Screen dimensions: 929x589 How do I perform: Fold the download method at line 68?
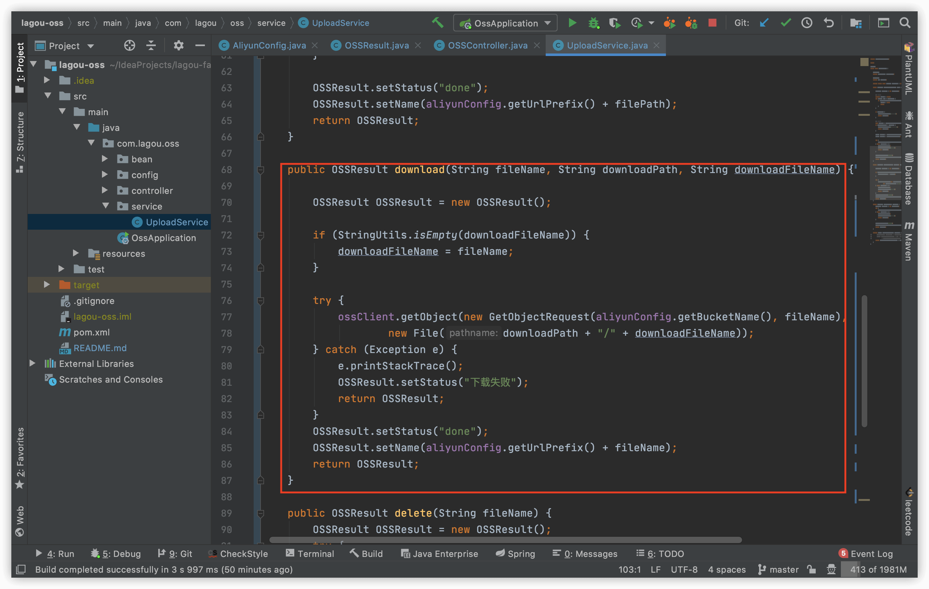[x=260, y=170]
